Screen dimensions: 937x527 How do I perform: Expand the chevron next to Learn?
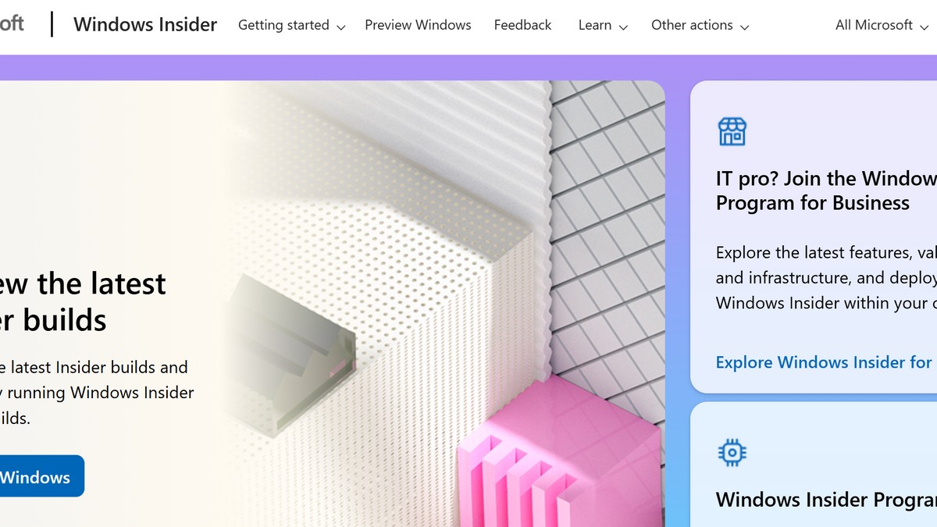click(x=623, y=27)
